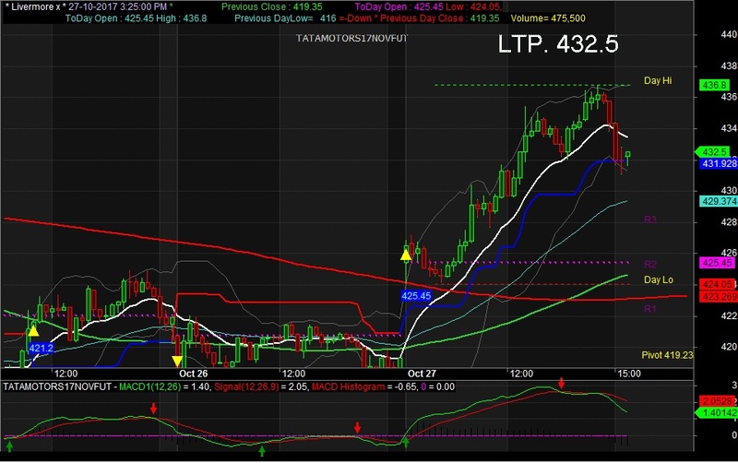Image resolution: width=738 pixels, height=463 pixels.
Task: Click the yellow buy arrow at Oct 27 open
Action: [405, 254]
